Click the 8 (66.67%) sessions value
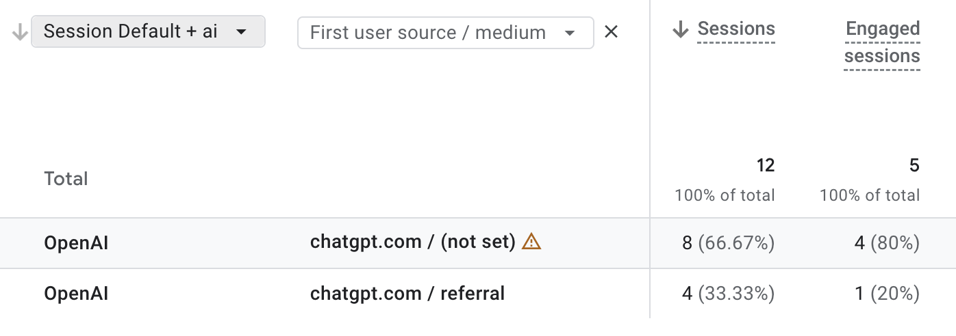 tap(728, 242)
